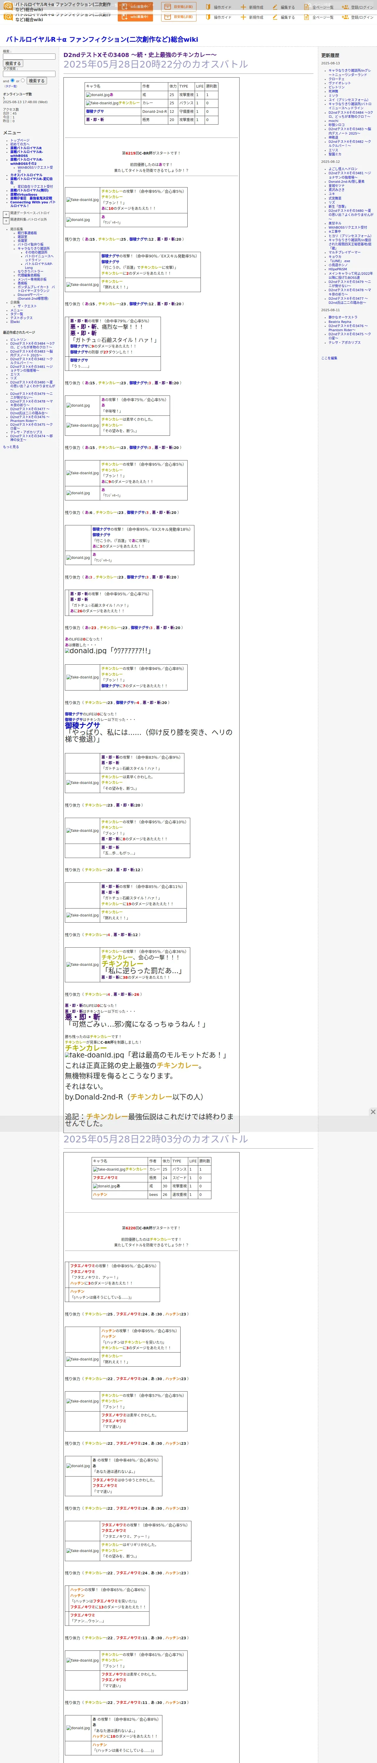Open 直轄バトルロイヤルR-withBOSSその2 link

click(x=26, y=162)
